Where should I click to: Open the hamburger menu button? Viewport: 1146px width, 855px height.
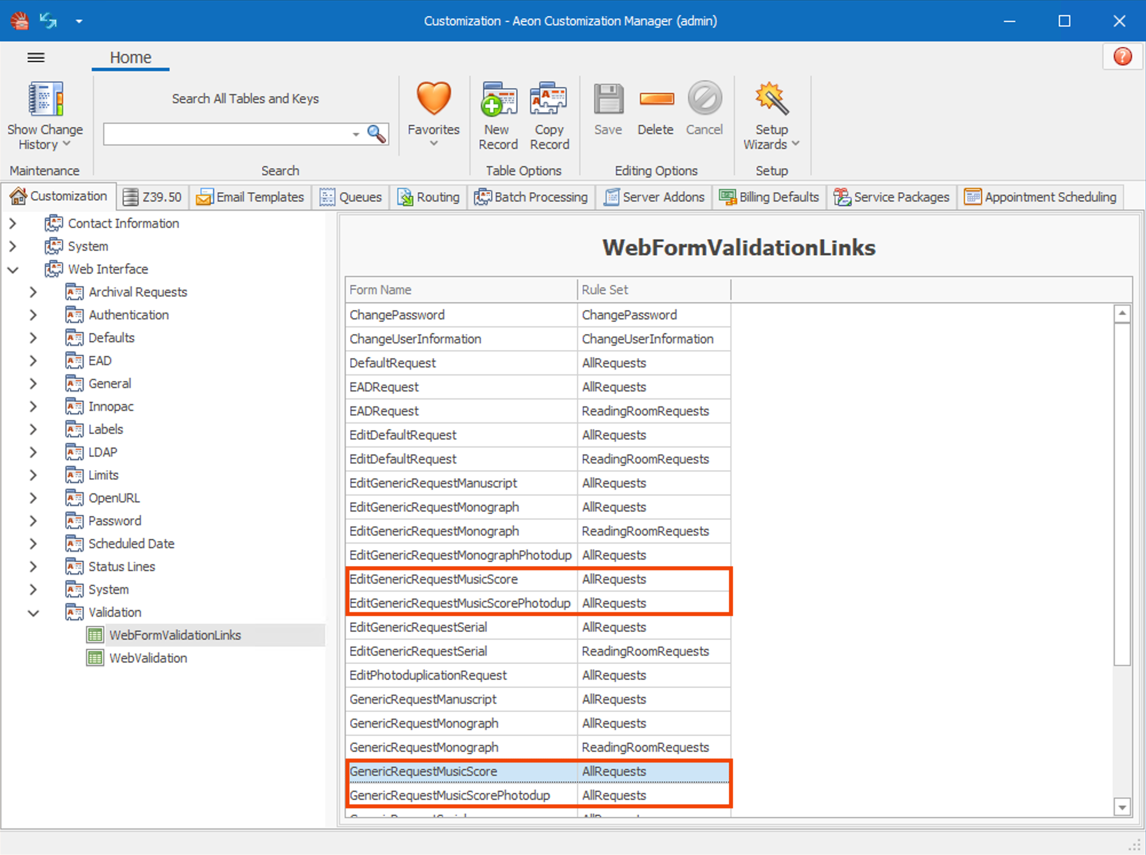[x=36, y=57]
